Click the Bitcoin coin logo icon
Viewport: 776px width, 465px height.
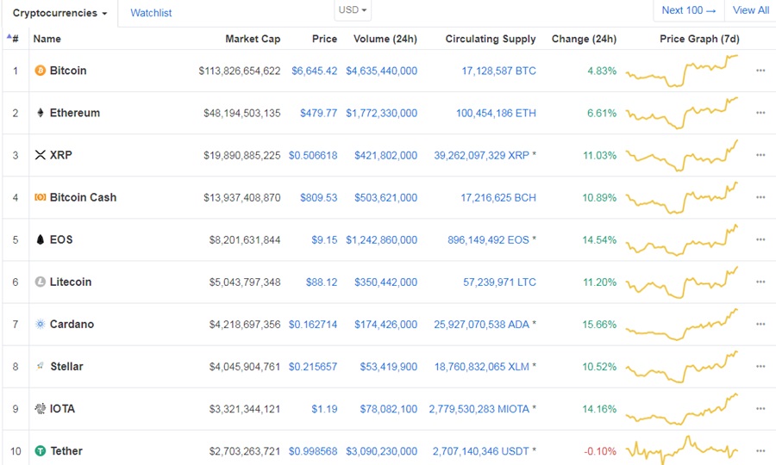[40, 71]
